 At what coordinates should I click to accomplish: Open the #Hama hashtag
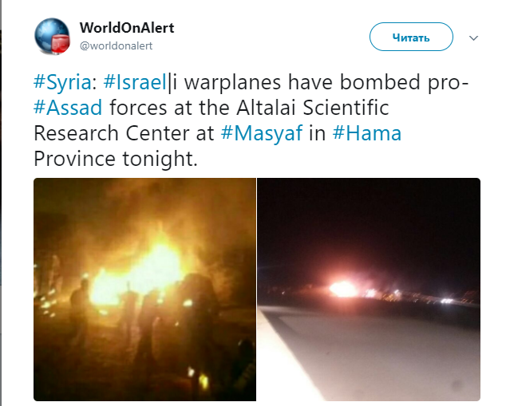click(367, 133)
